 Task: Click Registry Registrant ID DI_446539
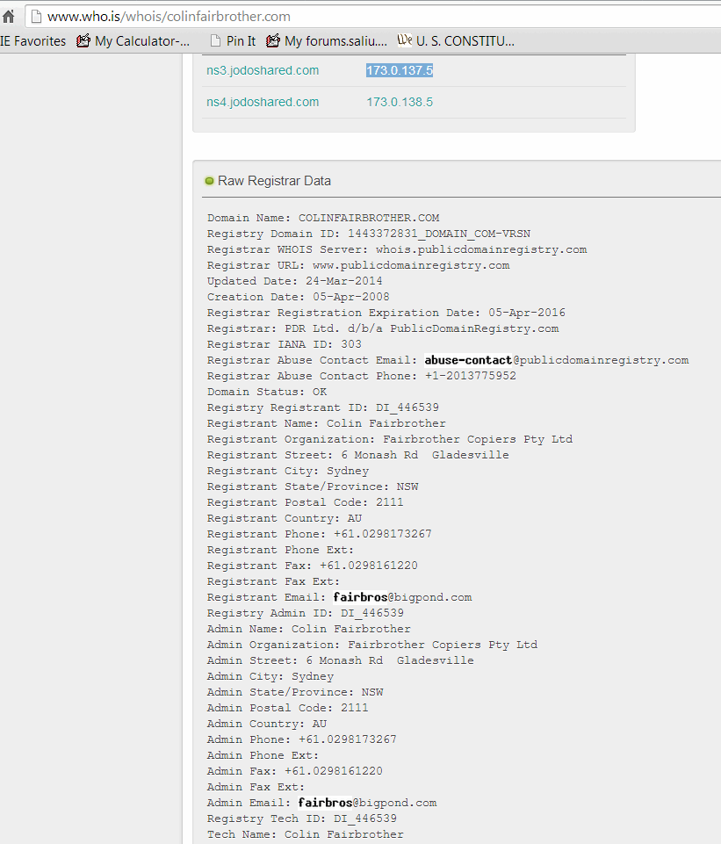pyautogui.click(x=323, y=408)
